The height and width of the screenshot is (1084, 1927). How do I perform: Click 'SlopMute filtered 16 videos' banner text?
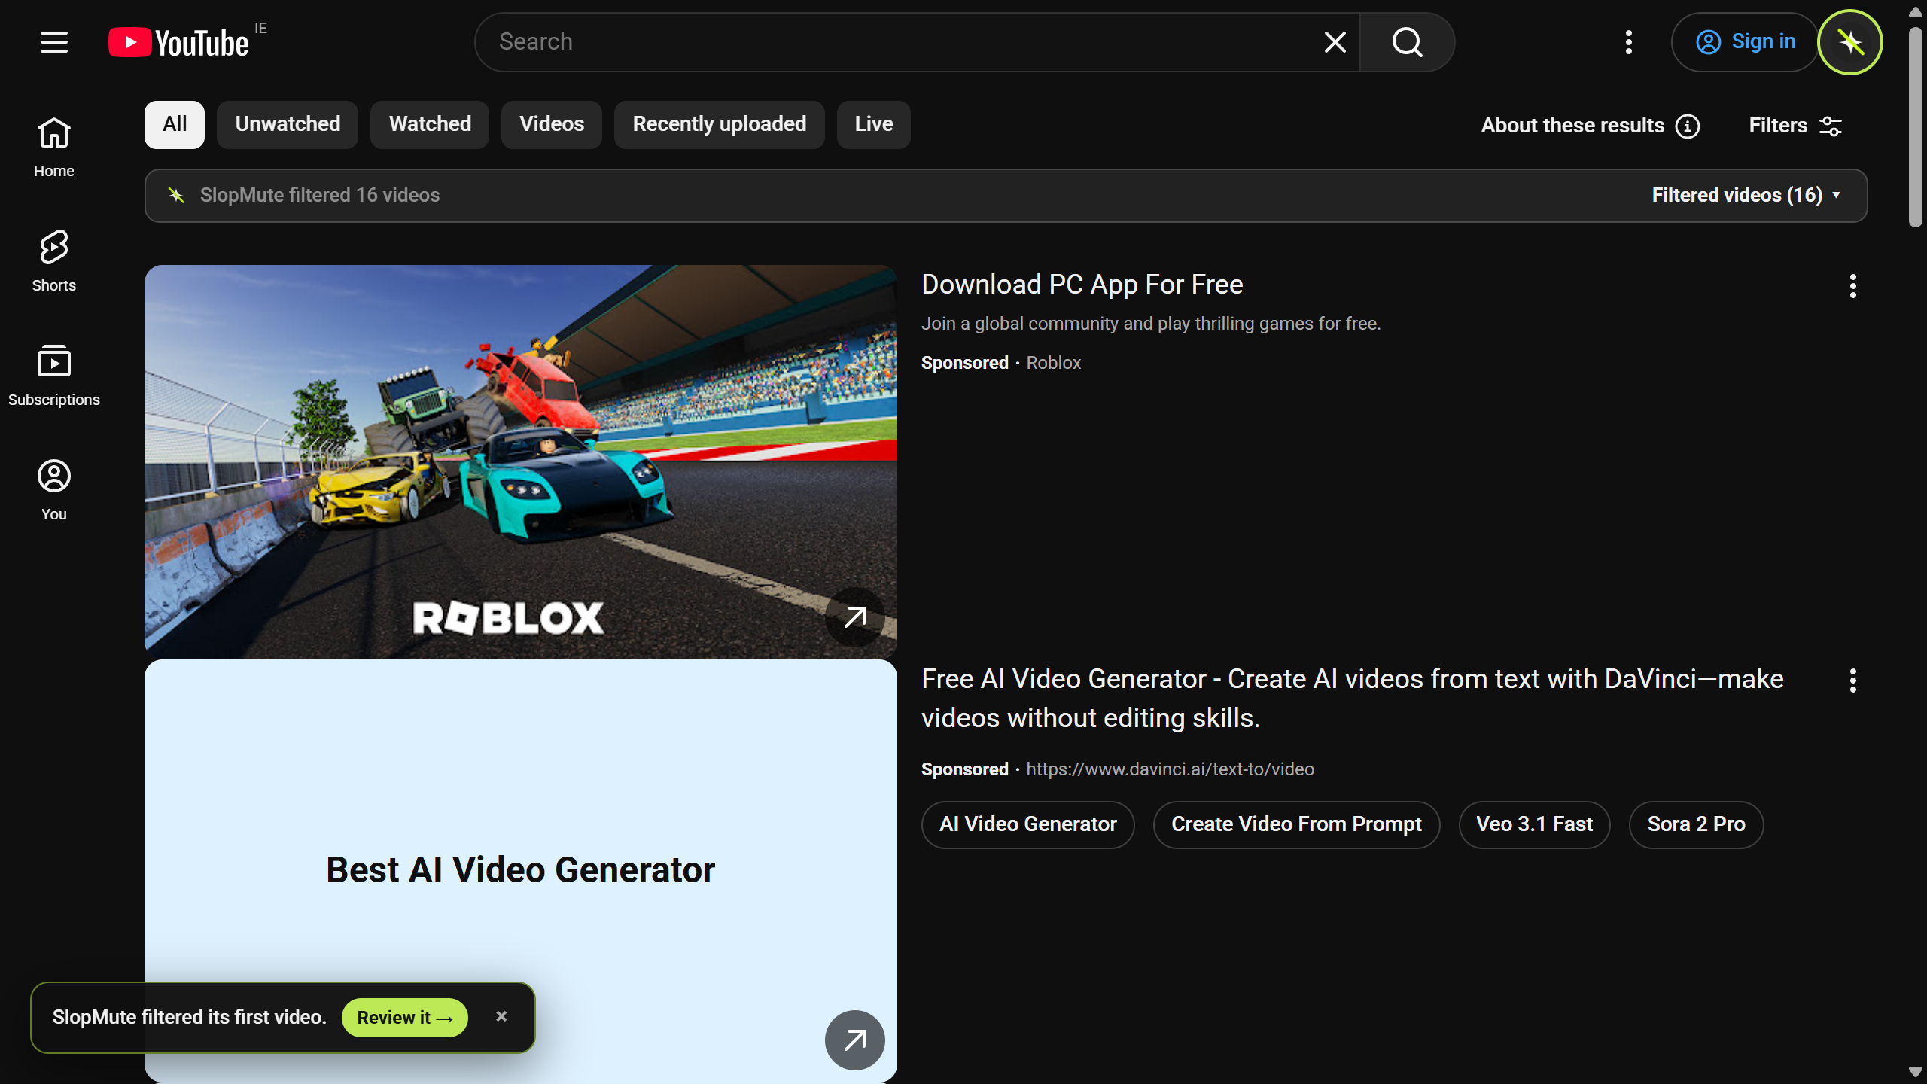tap(320, 195)
